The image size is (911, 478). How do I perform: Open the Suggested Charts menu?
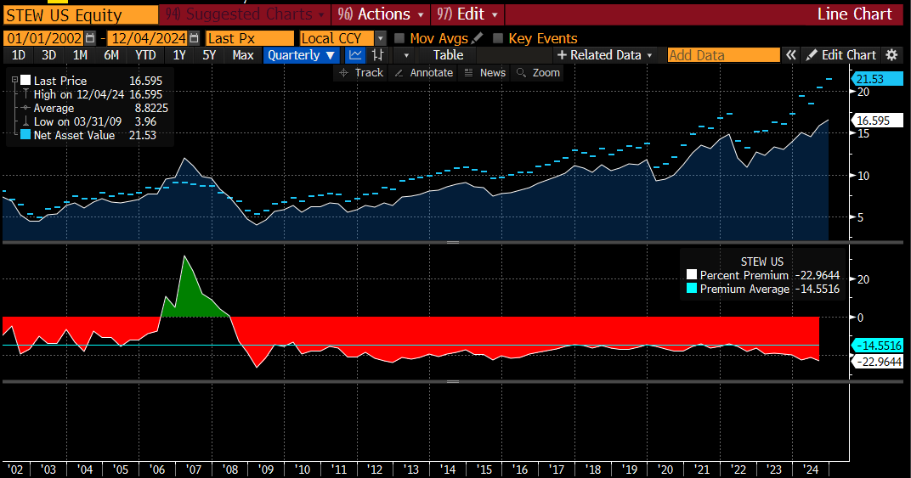click(244, 14)
